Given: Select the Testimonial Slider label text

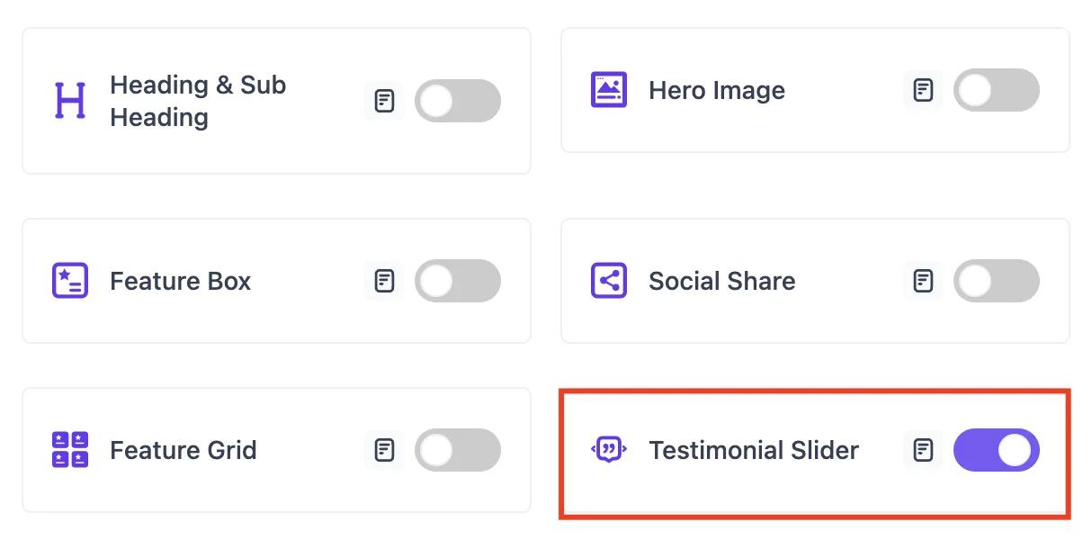Looking at the screenshot, I should tap(753, 450).
